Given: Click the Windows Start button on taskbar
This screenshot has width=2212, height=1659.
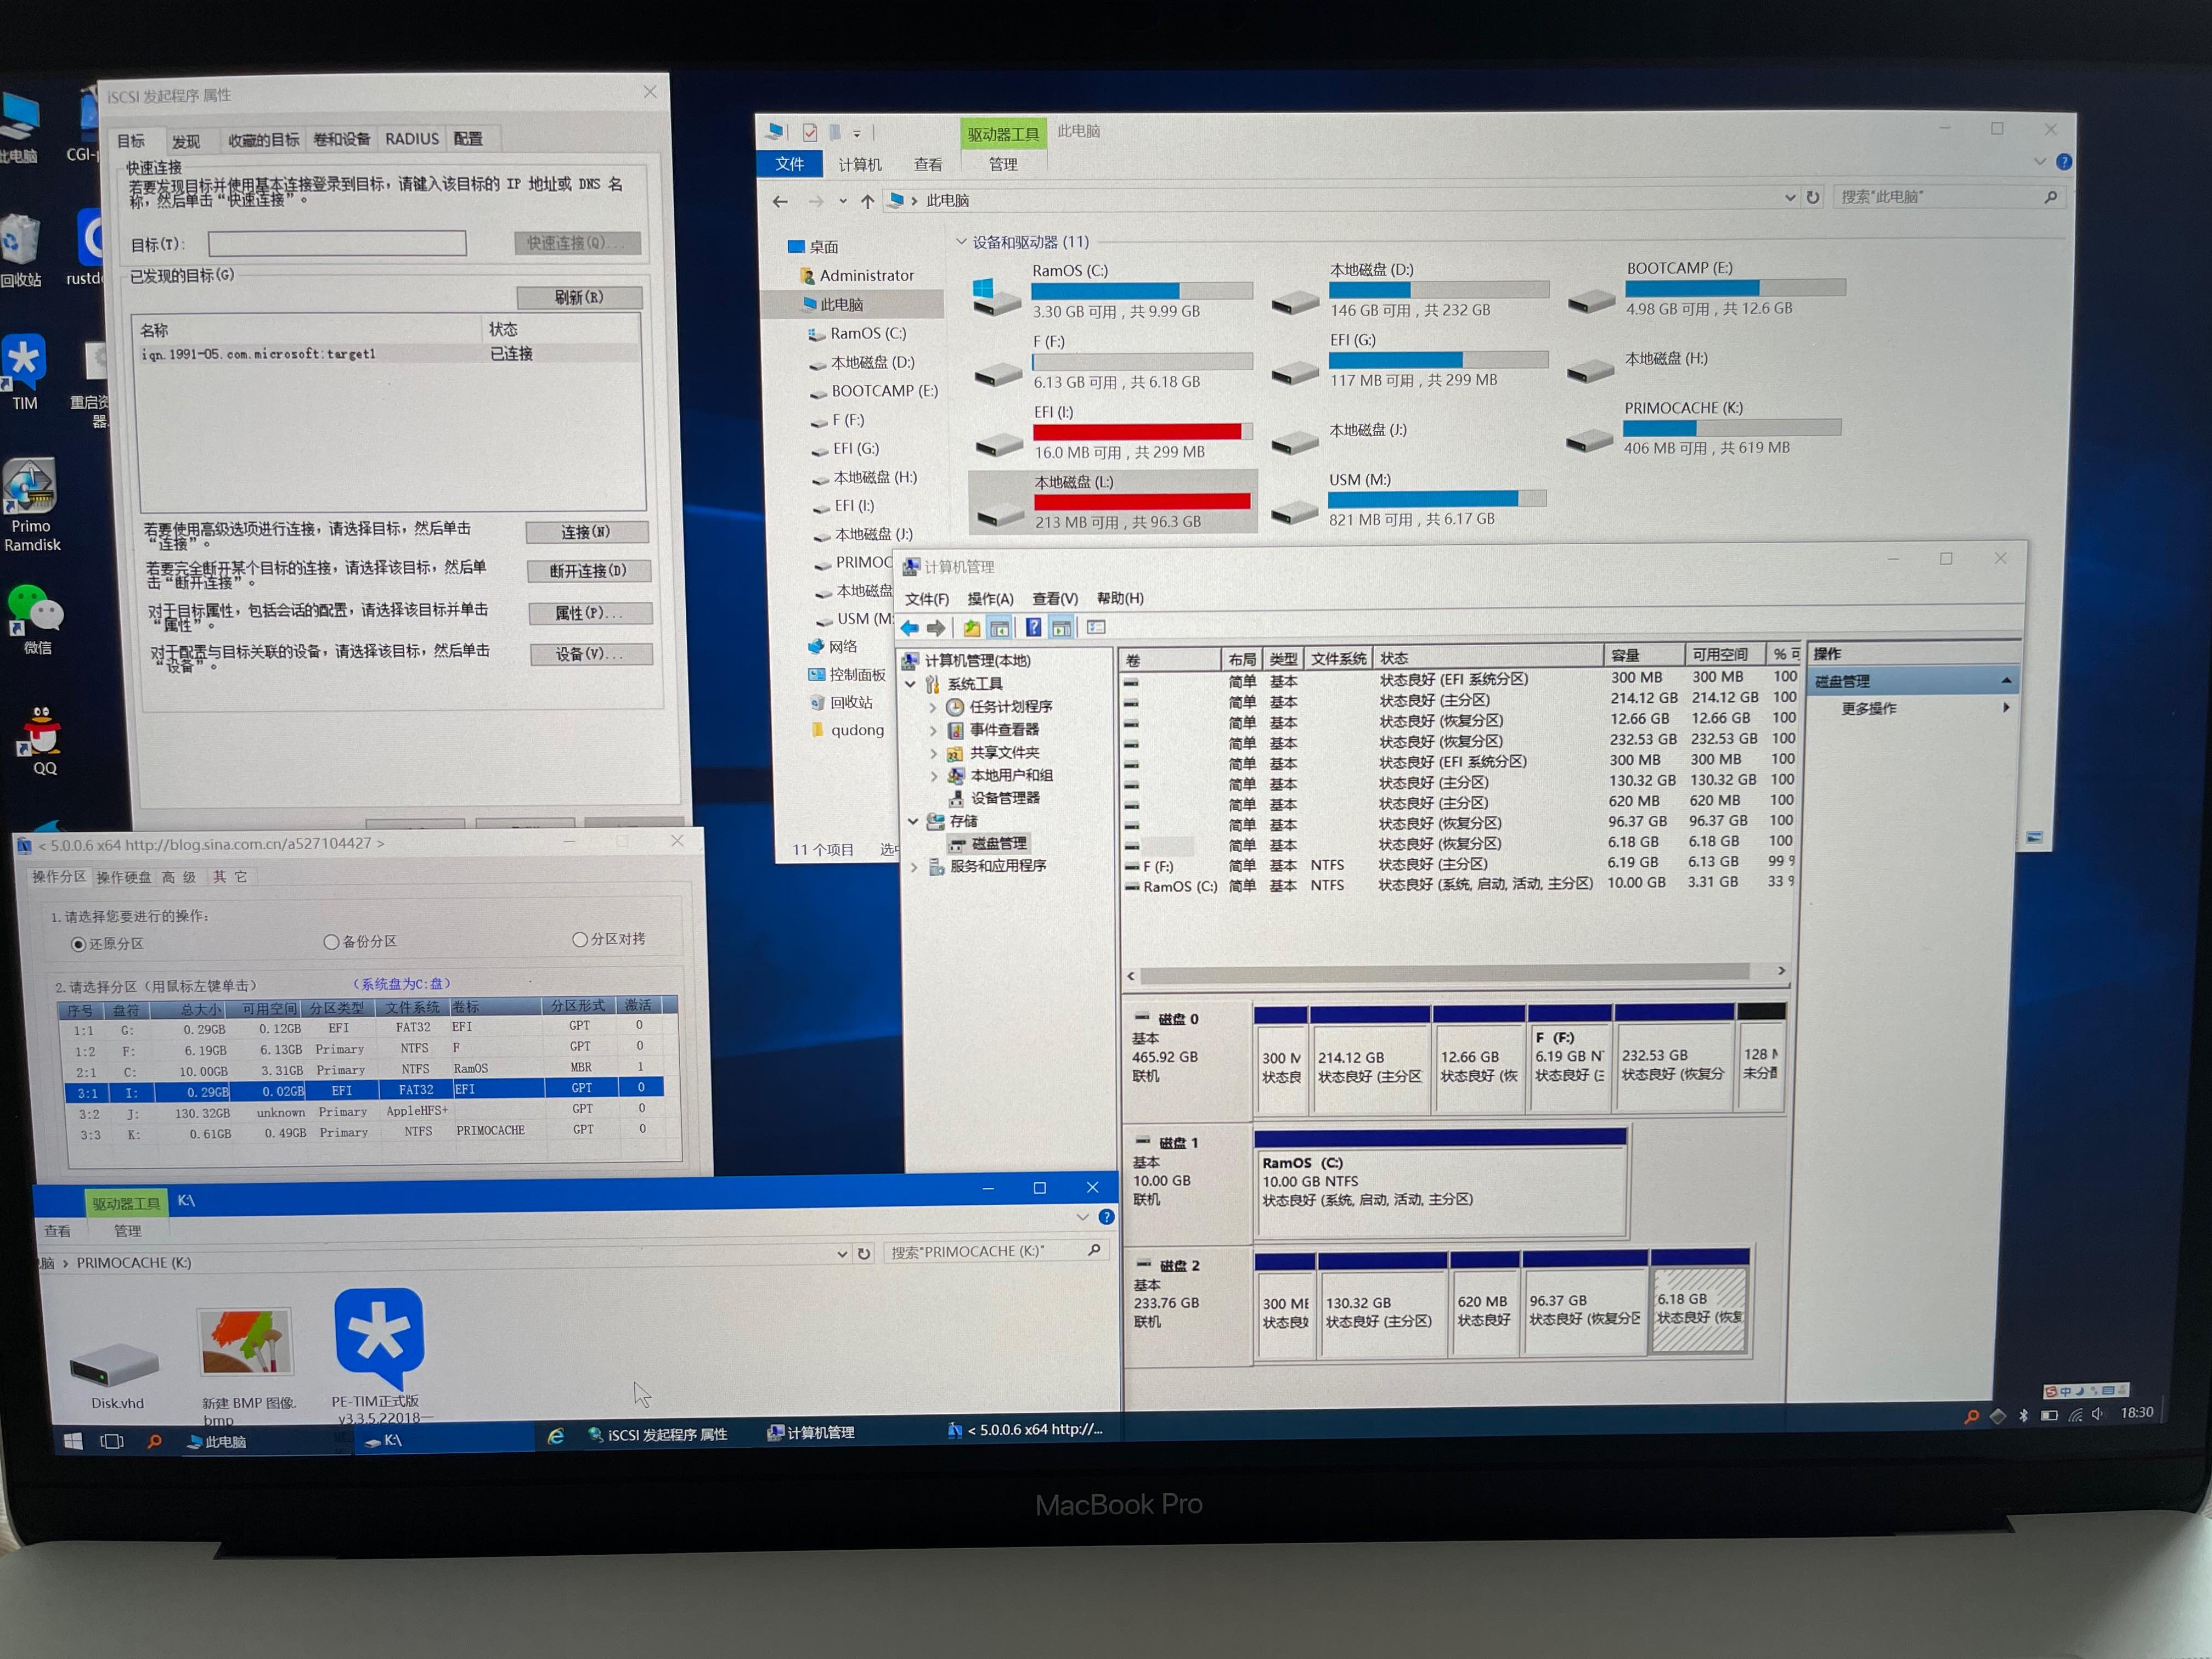Looking at the screenshot, I should [x=73, y=1441].
